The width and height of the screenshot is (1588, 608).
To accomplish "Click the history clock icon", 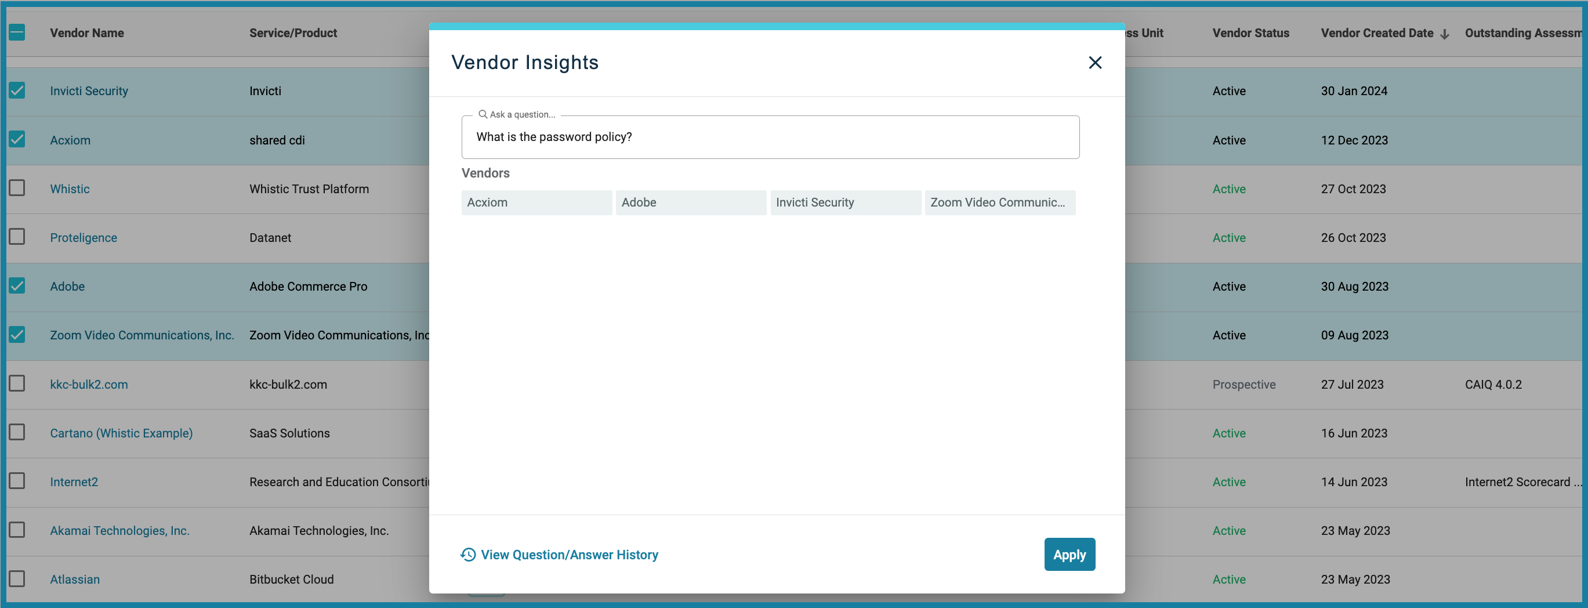I will [468, 555].
